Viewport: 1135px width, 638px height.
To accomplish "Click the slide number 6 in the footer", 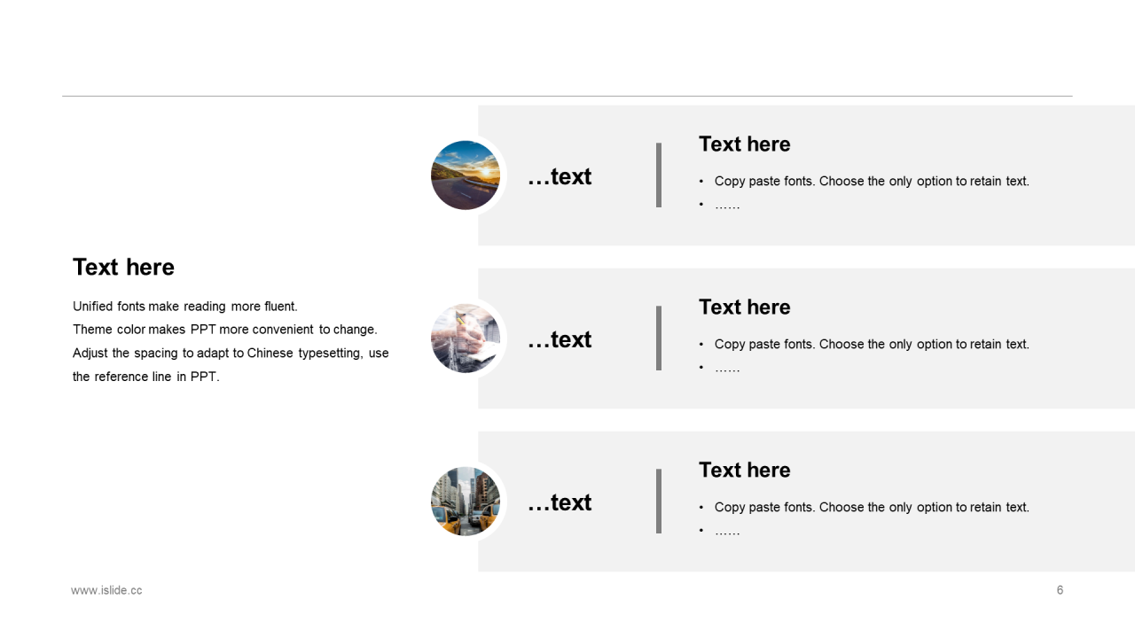I will coord(1060,590).
